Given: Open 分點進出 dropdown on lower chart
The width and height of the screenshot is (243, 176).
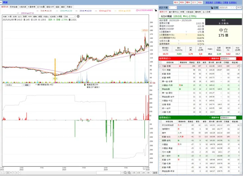Looking at the screenshot, I should click(22, 85).
